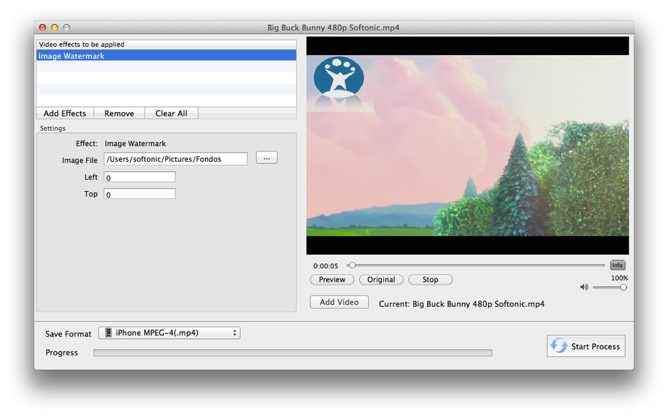Click Clear All effects button
668x417 pixels.
(x=172, y=113)
